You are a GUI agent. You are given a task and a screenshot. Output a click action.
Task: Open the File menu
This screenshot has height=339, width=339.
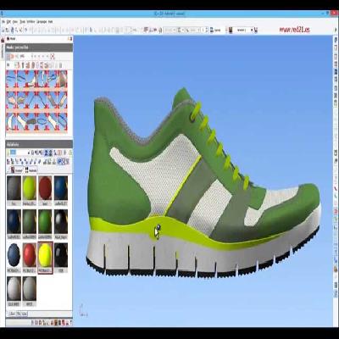(3, 22)
